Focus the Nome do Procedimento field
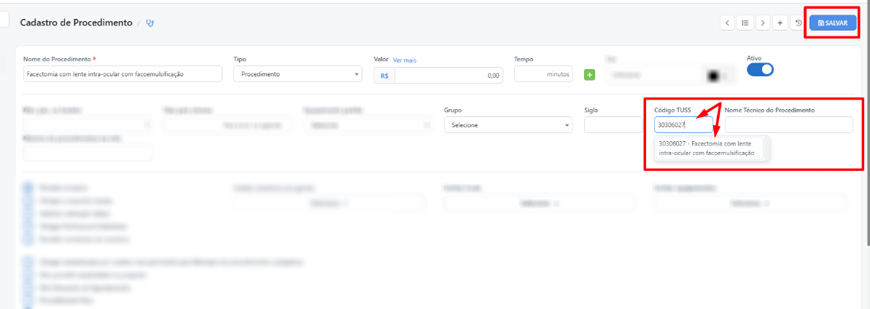The width and height of the screenshot is (870, 309). (123, 74)
